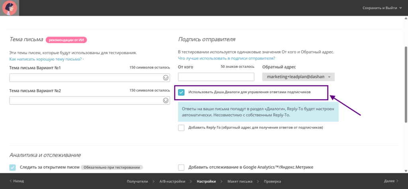The width and height of the screenshot is (408, 189).
Task: Go to the 'Макет письма' step
Action: [239, 181]
